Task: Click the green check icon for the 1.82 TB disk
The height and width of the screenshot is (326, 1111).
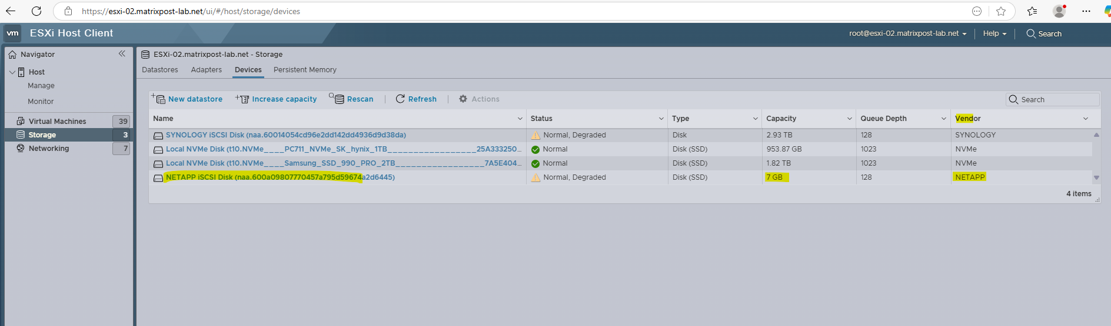Action: (x=535, y=163)
